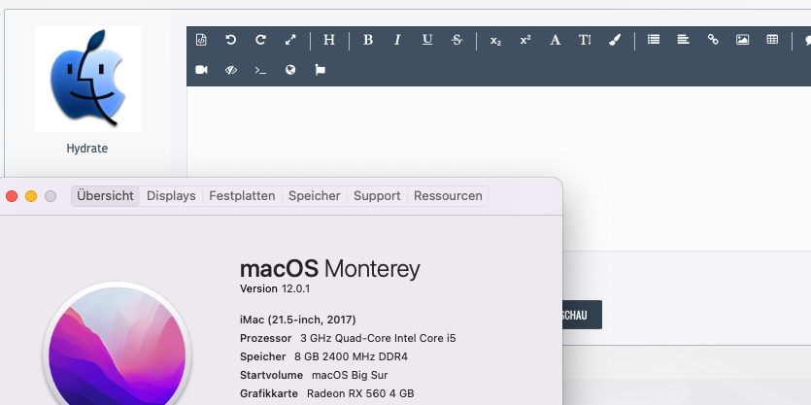
Task: Toggle underline formatting
Action: pyautogui.click(x=427, y=40)
